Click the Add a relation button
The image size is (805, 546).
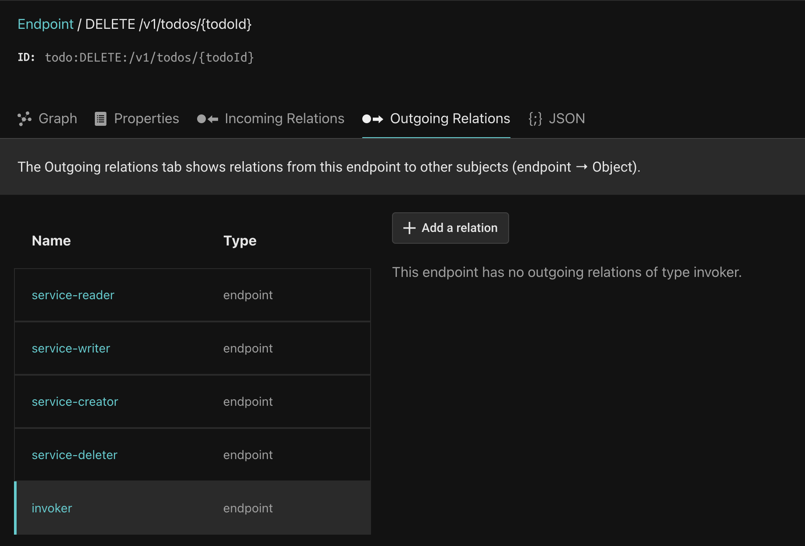coord(450,228)
